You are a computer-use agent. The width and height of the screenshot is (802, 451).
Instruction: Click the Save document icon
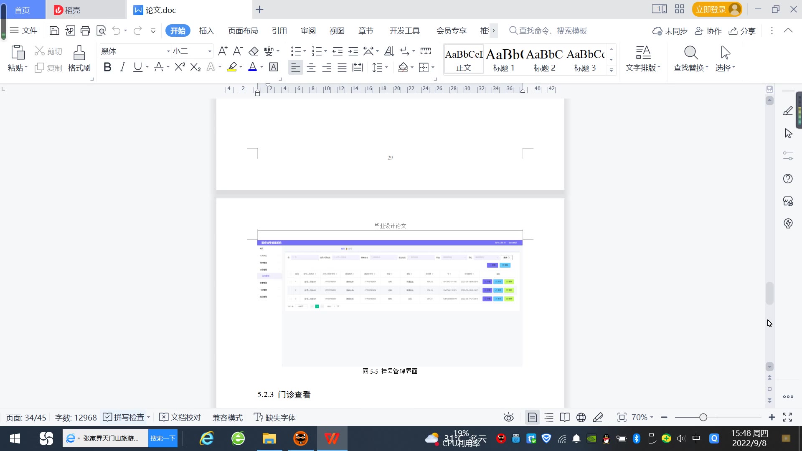pos(54,30)
